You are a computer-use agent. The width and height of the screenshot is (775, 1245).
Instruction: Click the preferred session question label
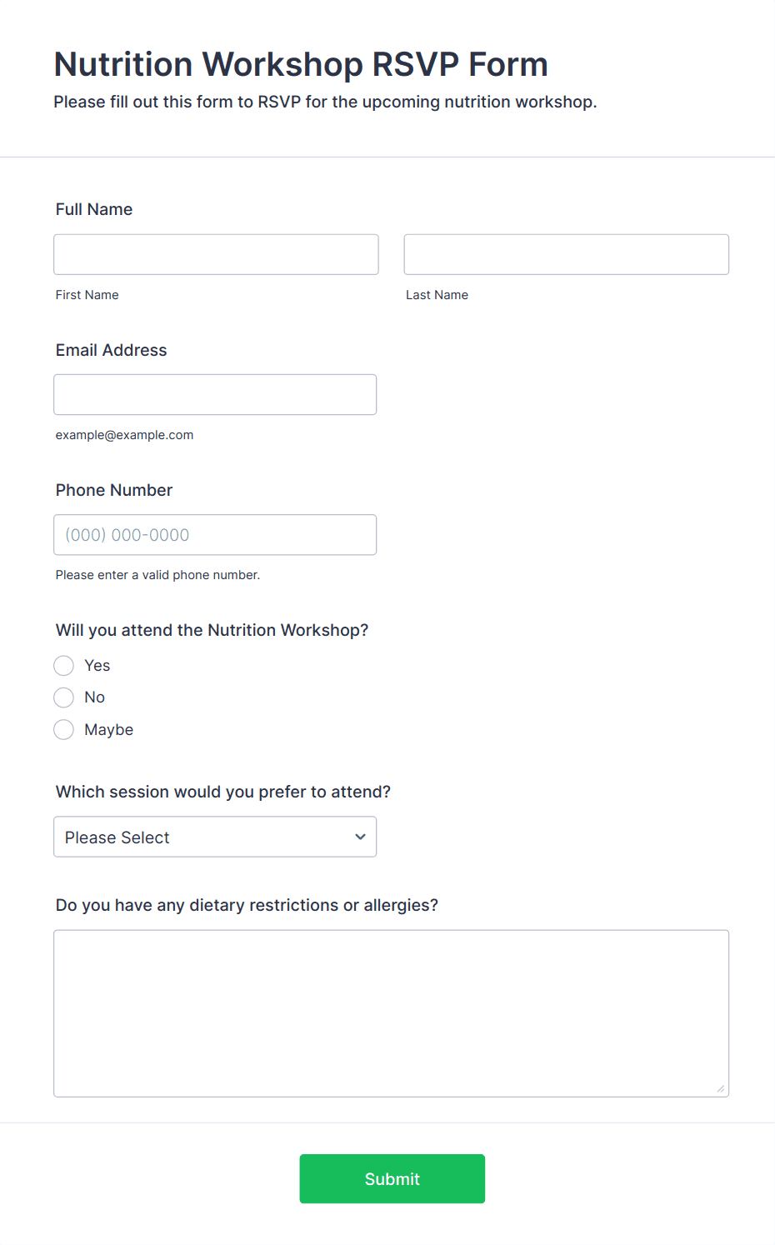pos(223,792)
